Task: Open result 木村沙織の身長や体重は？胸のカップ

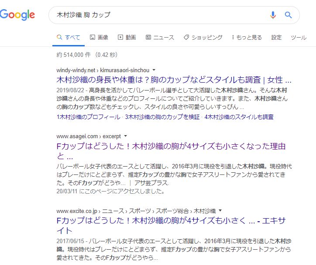Action: click(174, 80)
